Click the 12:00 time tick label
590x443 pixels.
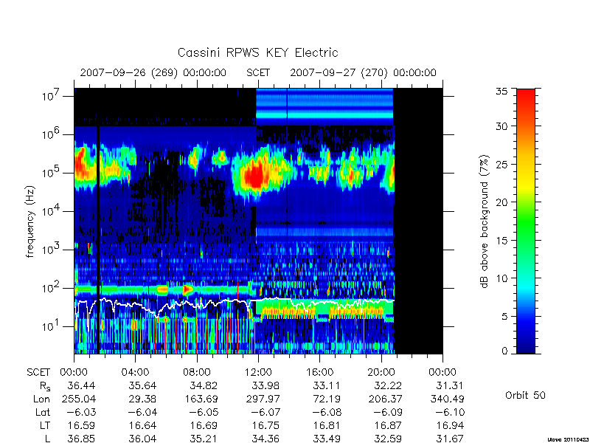(x=258, y=372)
